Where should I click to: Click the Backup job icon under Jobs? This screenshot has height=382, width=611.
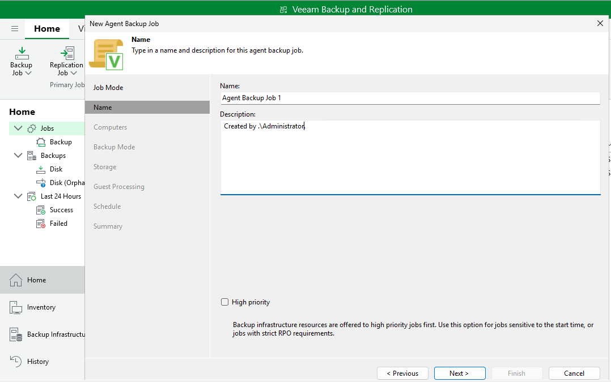(41, 142)
